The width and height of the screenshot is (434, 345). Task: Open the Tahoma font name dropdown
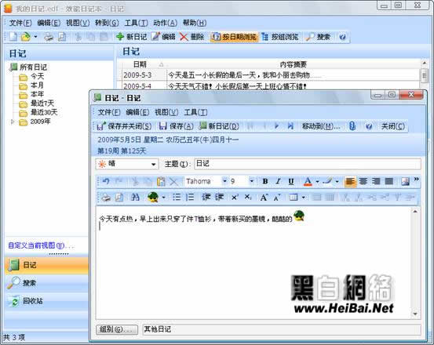[x=224, y=181]
